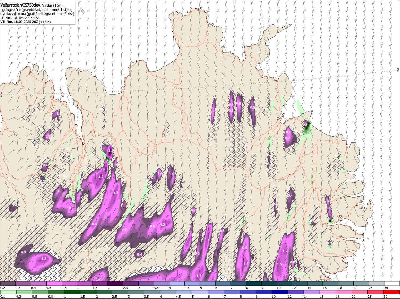The width and height of the screenshot is (400, 299).
Task: Click the 15W longitude label at top edge
Action: pyautogui.click(x=262, y=2)
